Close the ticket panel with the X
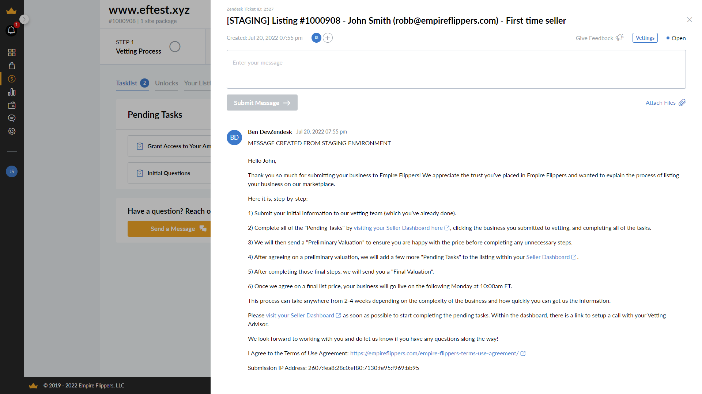The width and height of the screenshot is (702, 394). 690,20
